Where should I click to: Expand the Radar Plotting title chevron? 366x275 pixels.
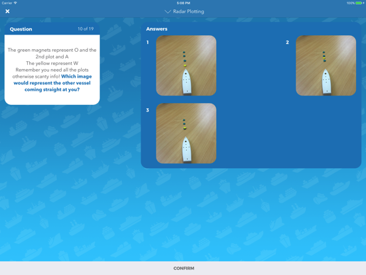pyautogui.click(x=168, y=12)
